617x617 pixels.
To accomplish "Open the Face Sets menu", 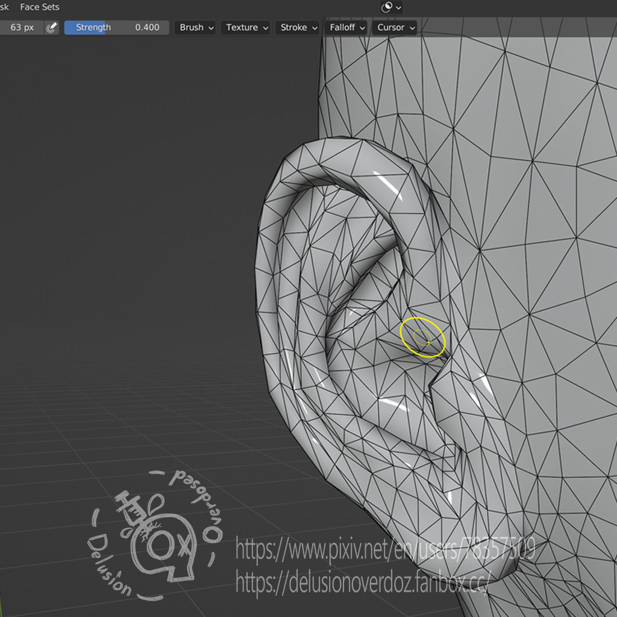I will pyautogui.click(x=40, y=7).
